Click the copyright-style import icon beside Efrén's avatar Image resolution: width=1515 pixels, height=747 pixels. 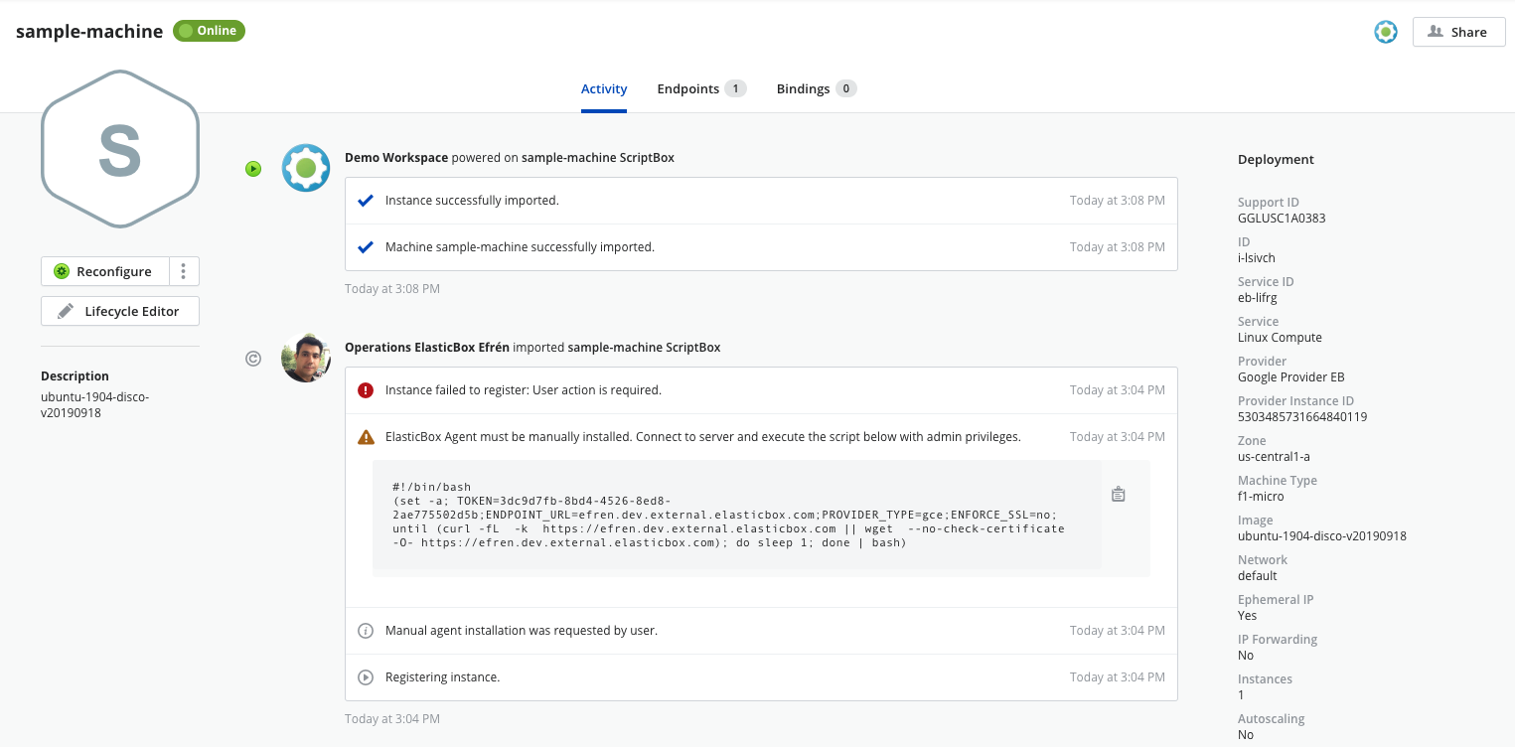tap(253, 359)
